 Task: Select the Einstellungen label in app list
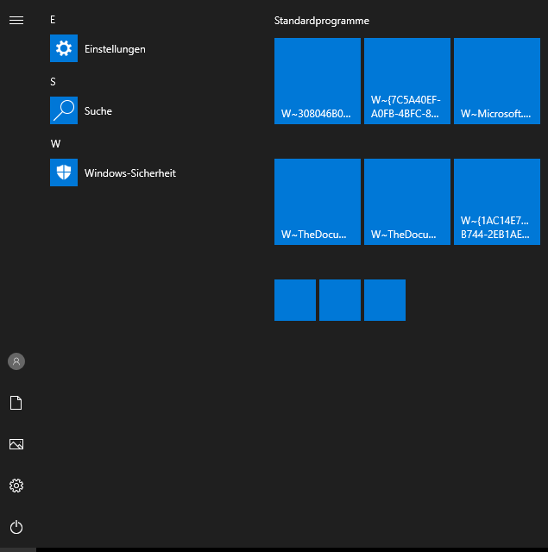point(115,49)
